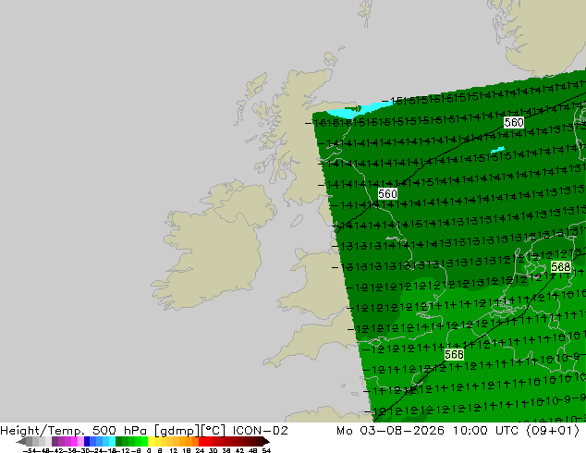This screenshot has height=453, width=586.
Task: Click the date 'Mo 03-08-2026'
Action: pos(390,431)
